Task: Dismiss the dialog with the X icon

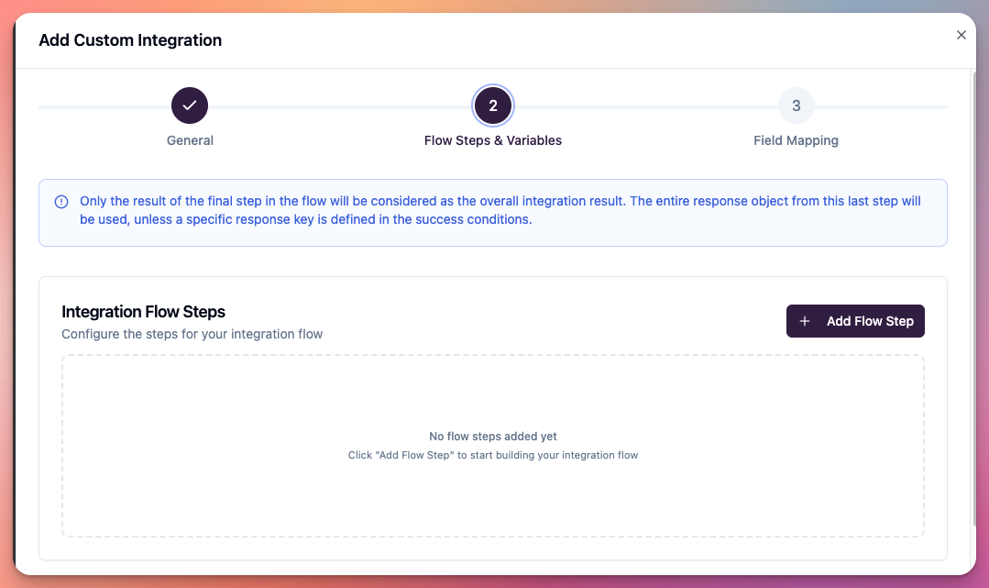Action: click(961, 35)
